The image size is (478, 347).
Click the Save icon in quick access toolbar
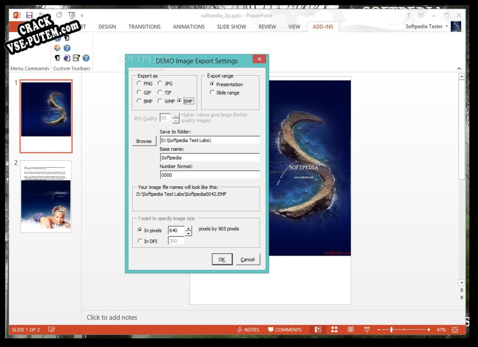click(x=29, y=15)
